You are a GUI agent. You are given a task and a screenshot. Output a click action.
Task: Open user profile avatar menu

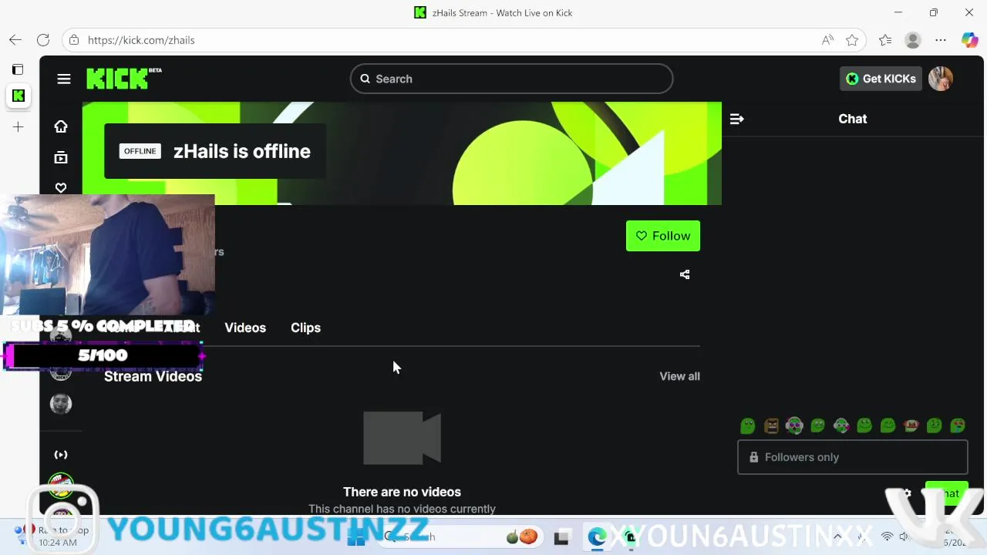pos(941,79)
